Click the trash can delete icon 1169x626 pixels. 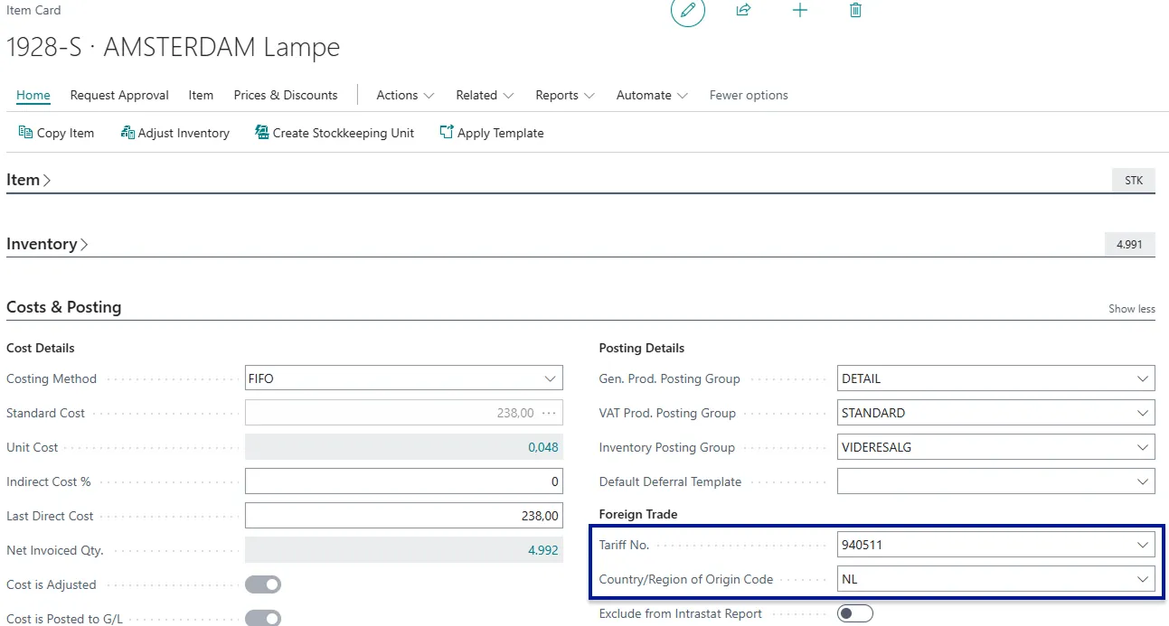855,11
